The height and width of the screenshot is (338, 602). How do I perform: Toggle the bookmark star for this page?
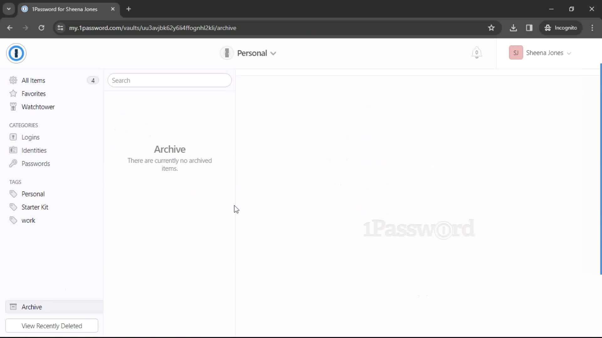click(492, 28)
